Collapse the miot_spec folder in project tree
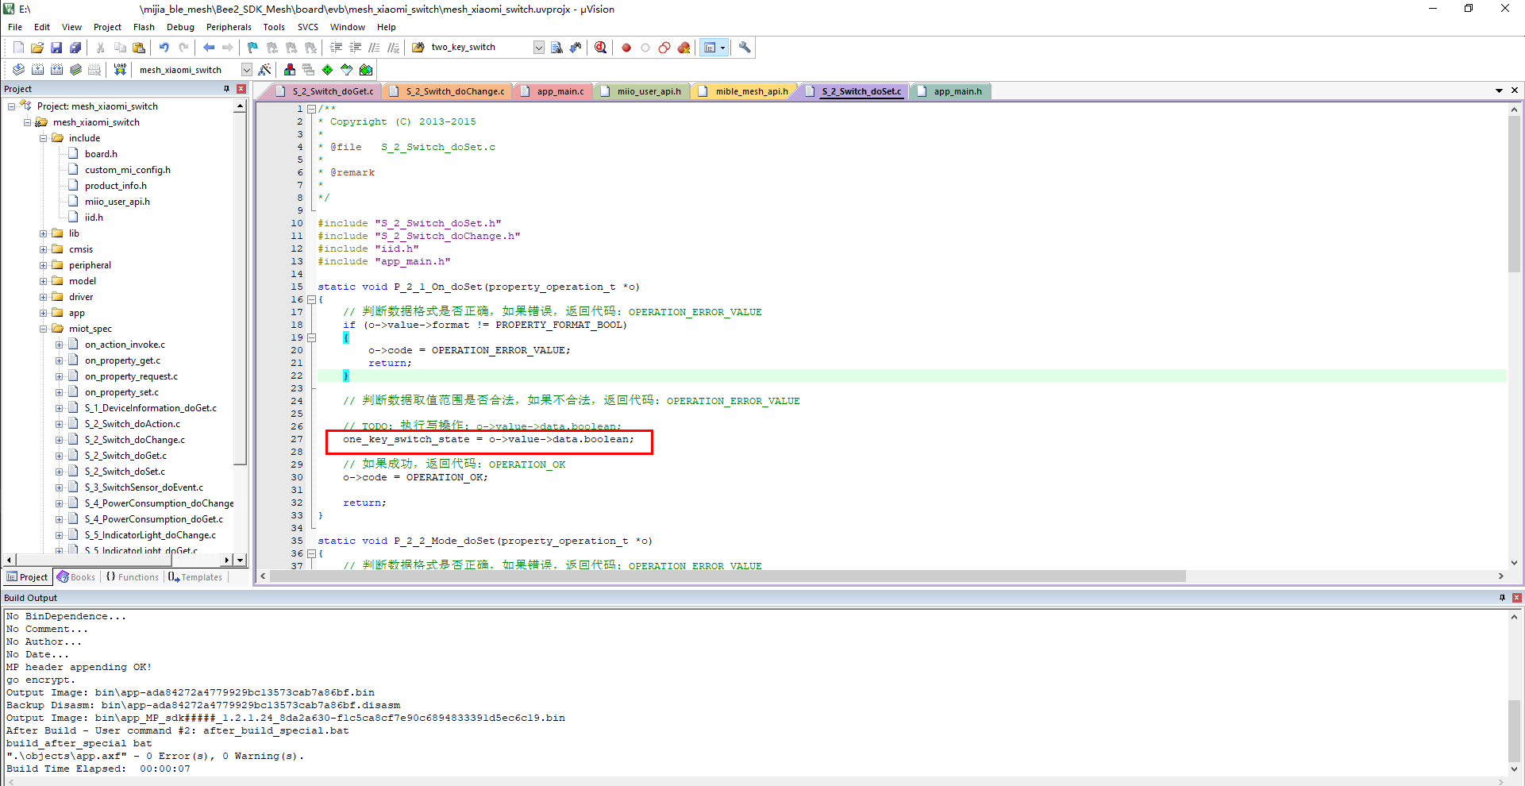The height and width of the screenshot is (786, 1525). click(44, 329)
